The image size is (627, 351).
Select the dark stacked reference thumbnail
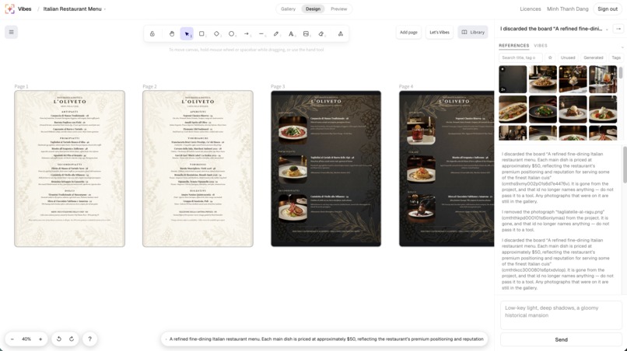click(513, 79)
